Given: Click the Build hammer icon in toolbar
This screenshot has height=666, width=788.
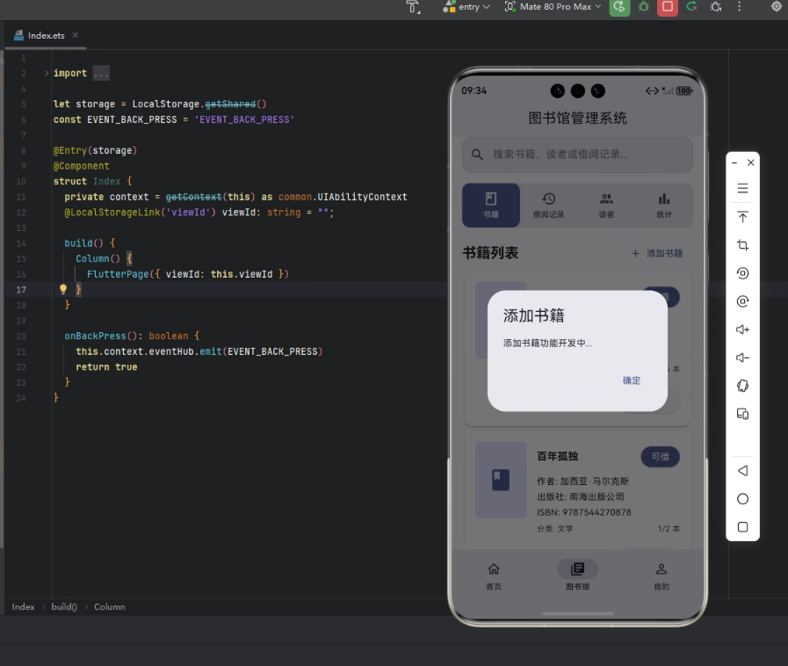Looking at the screenshot, I should click(413, 6).
